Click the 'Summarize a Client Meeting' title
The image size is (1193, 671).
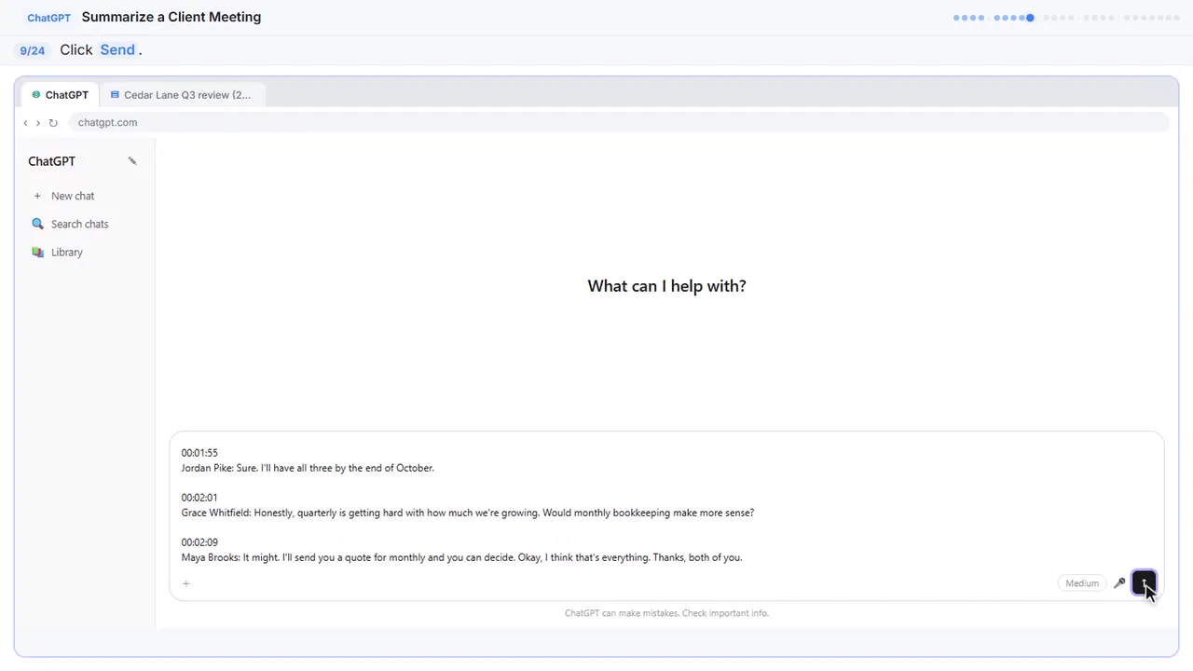tap(171, 17)
